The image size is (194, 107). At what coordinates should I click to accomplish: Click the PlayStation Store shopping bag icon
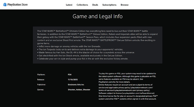click(5, 5)
